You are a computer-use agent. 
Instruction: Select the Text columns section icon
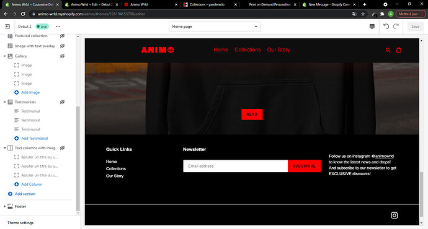coord(10,148)
